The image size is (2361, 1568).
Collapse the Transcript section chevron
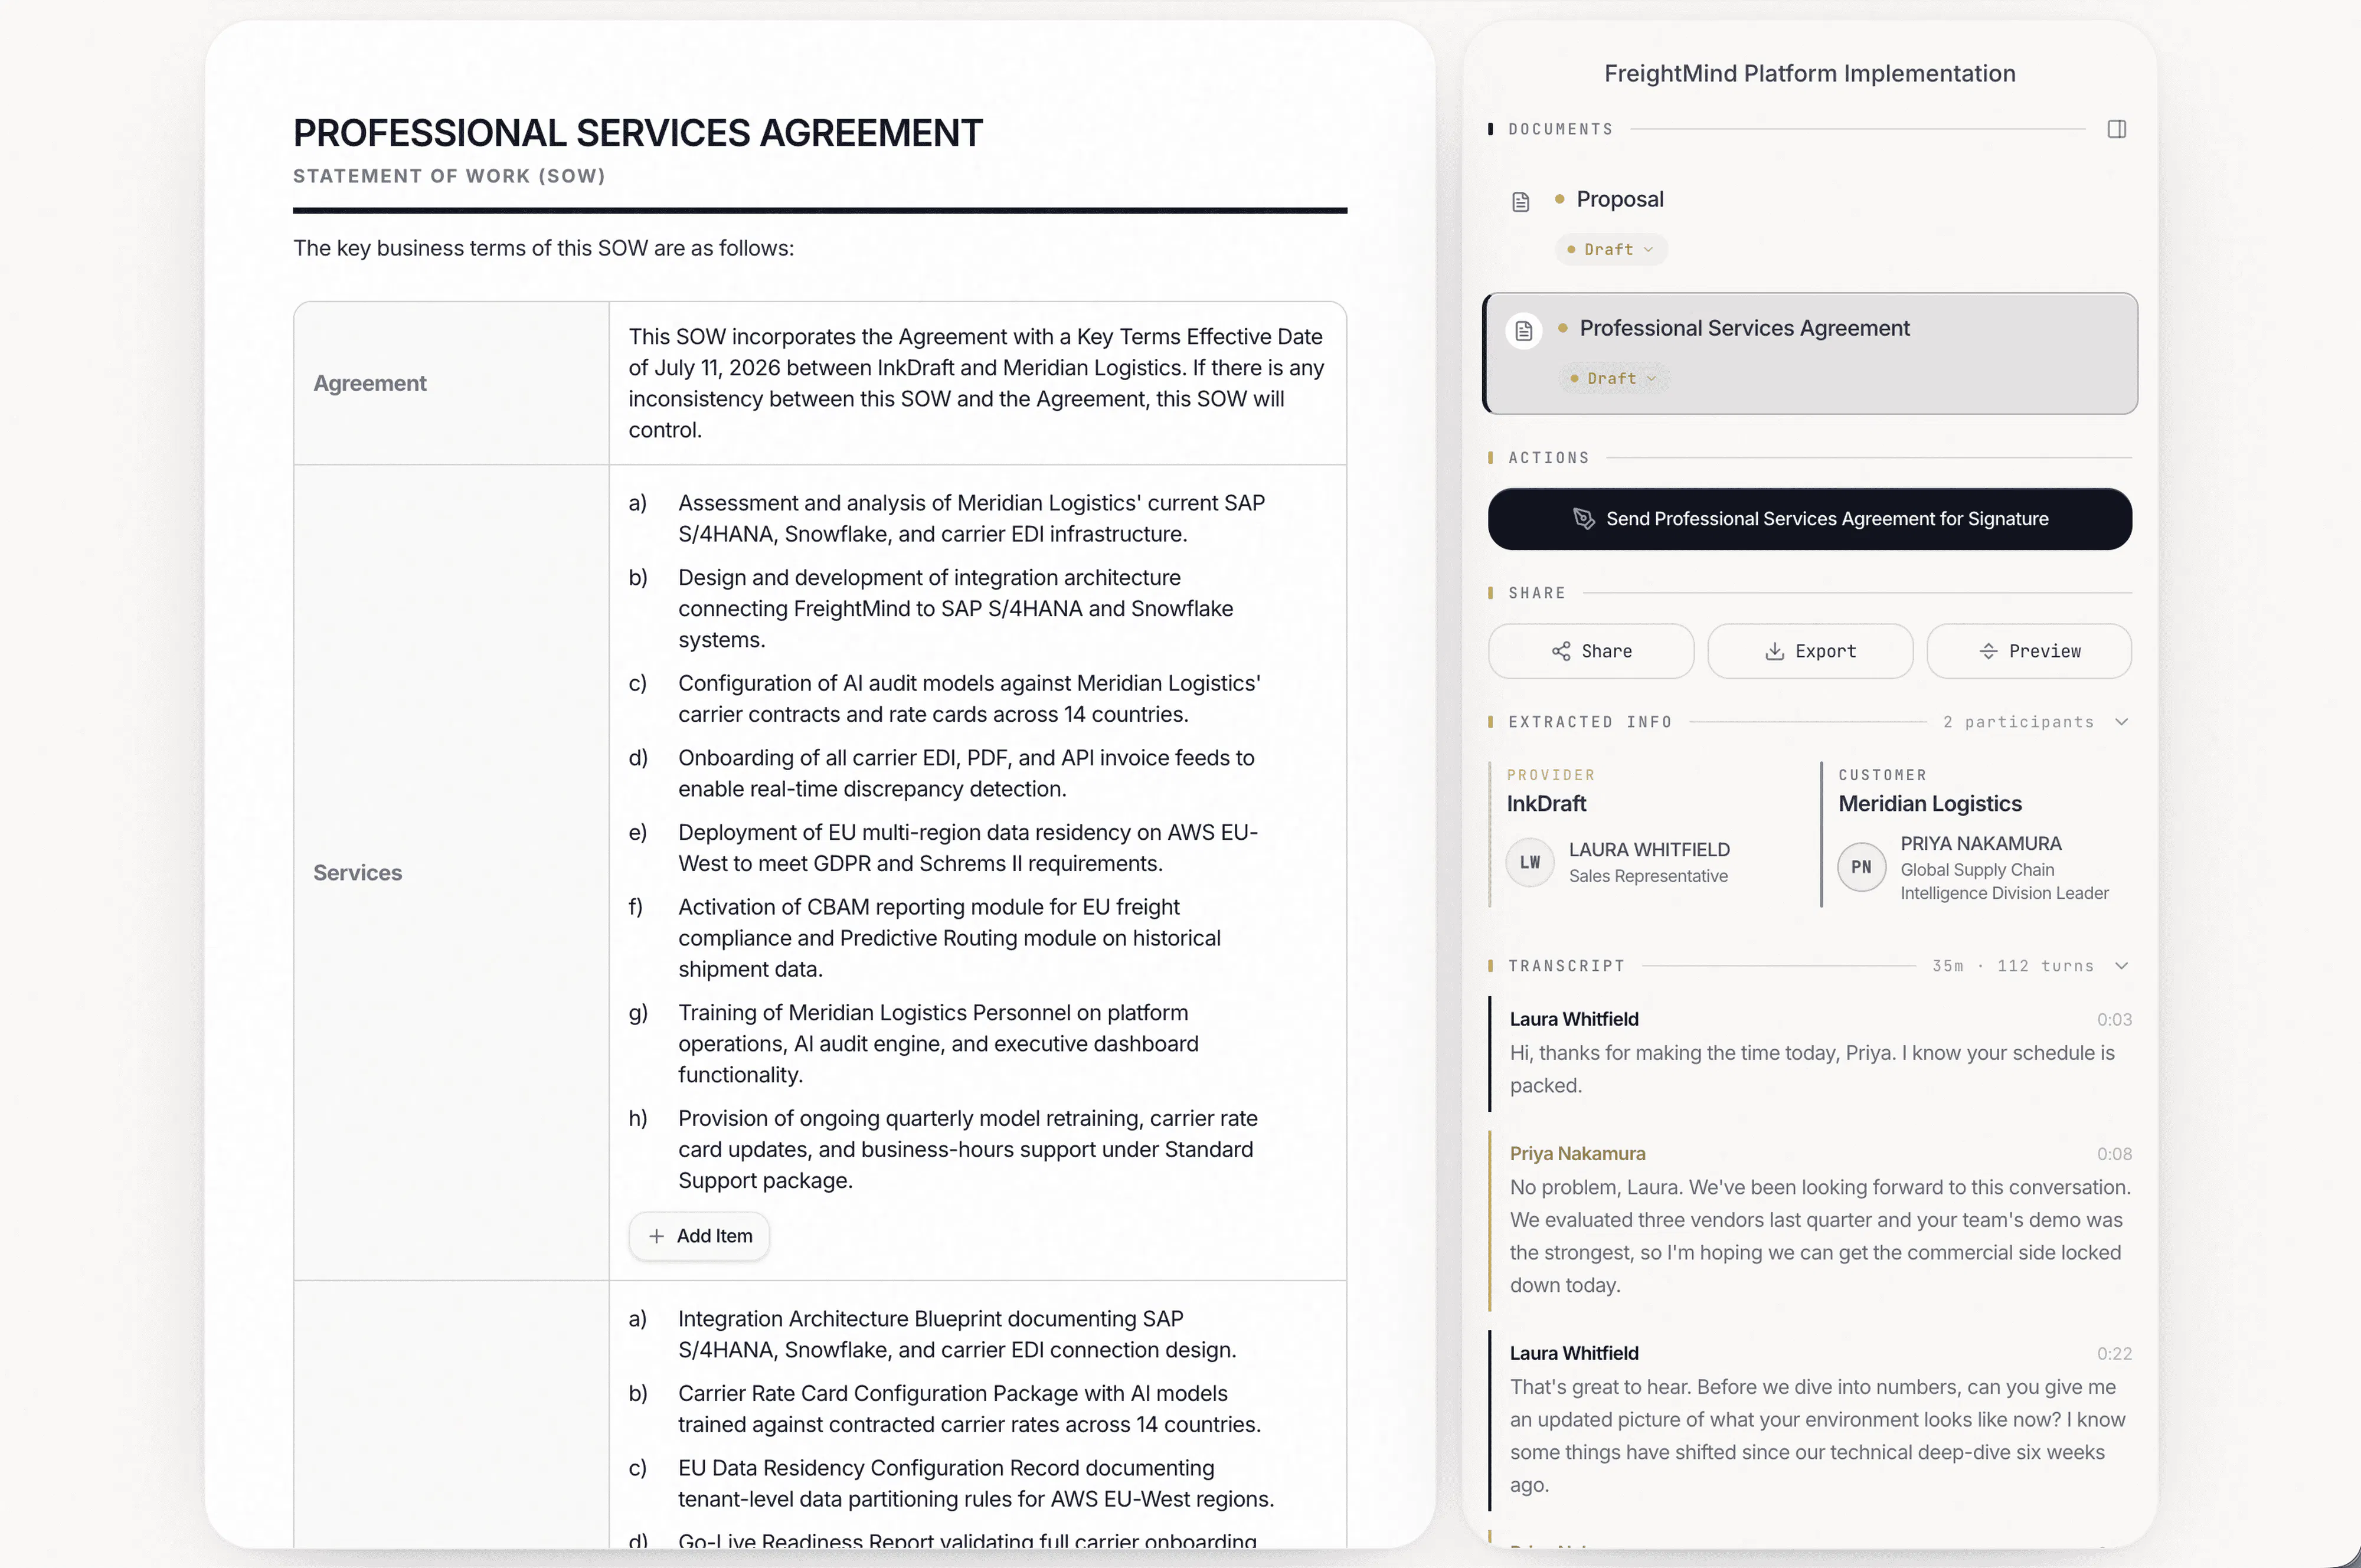(2121, 966)
